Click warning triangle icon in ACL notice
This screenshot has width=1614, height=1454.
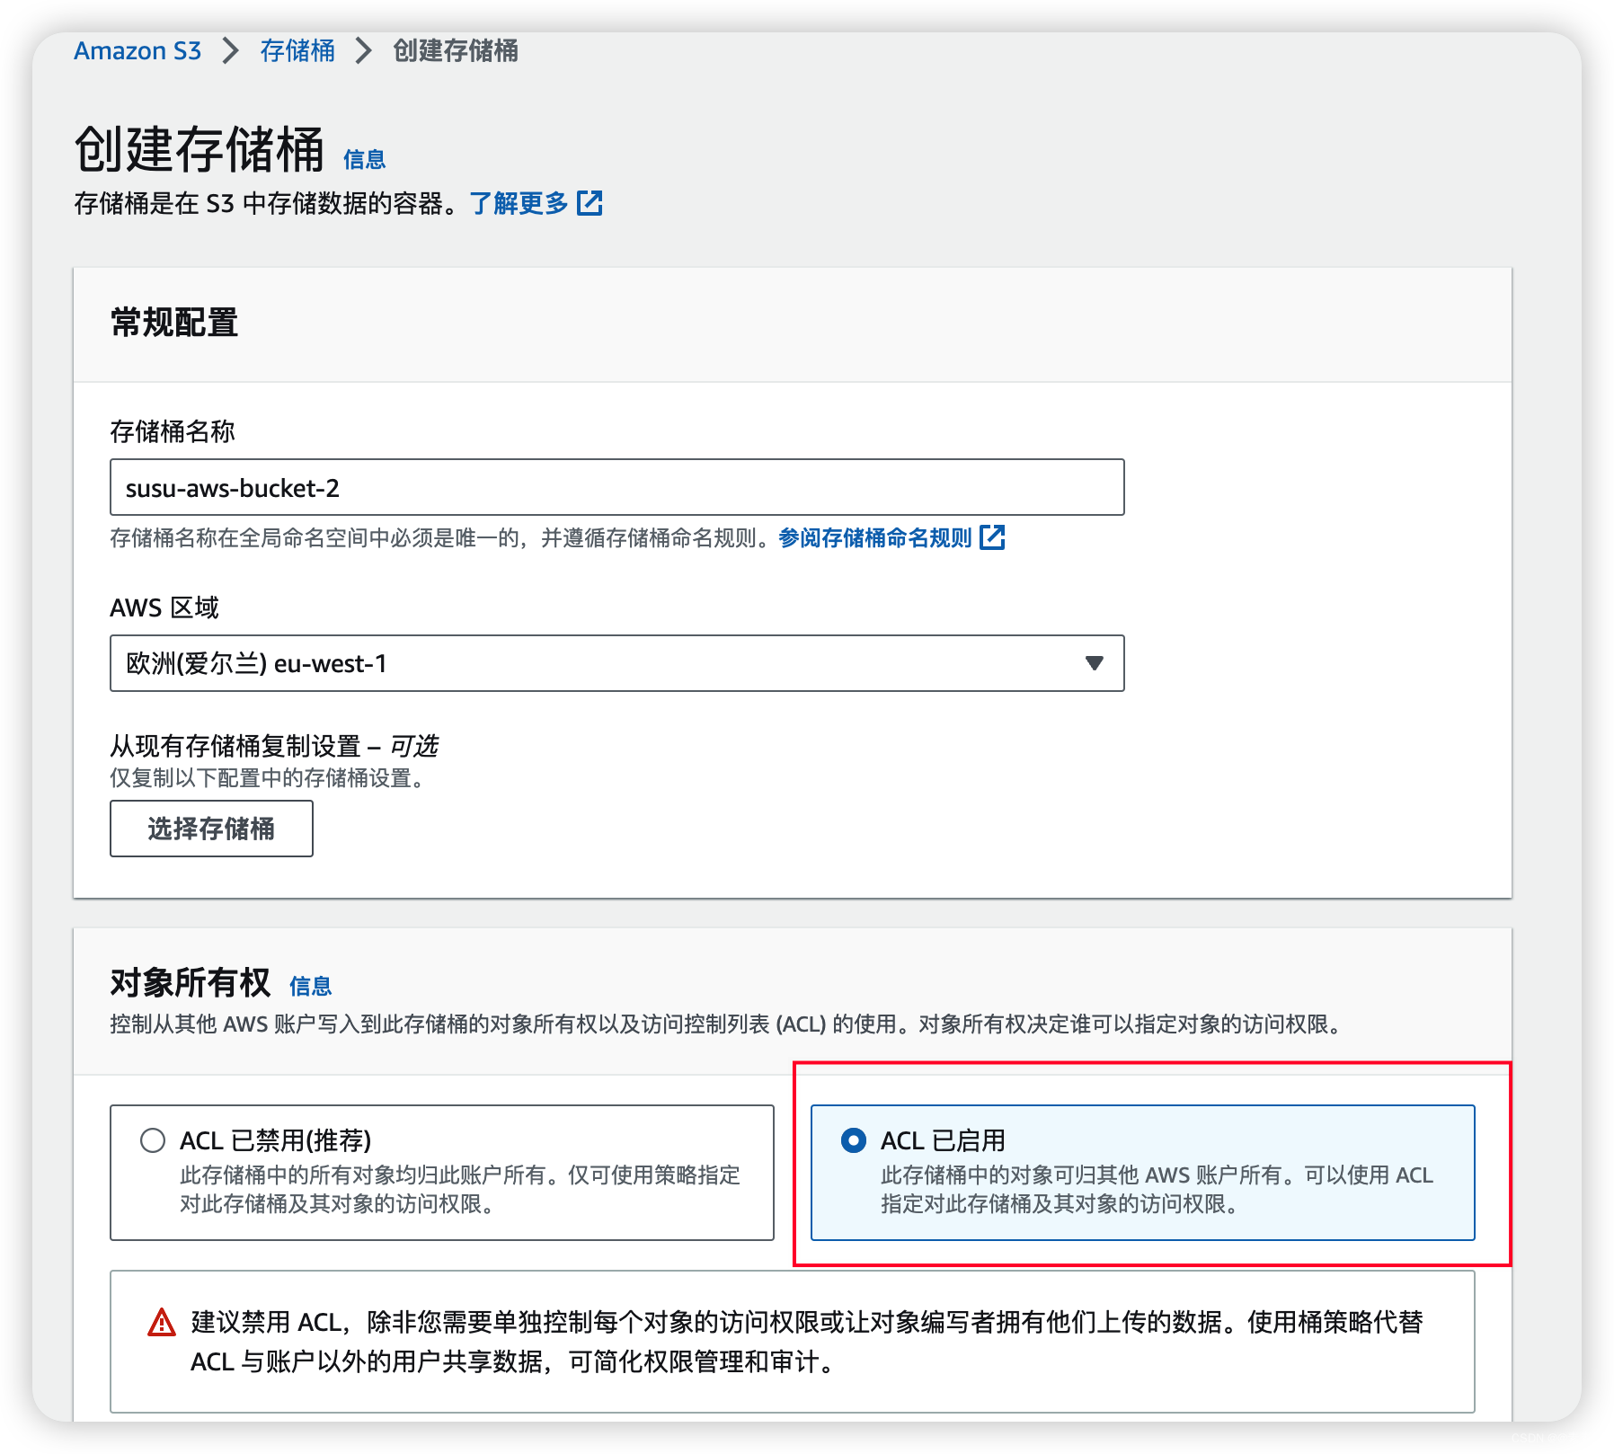click(162, 1323)
